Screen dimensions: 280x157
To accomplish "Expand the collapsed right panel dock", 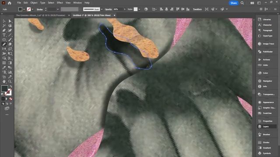I will (x=278, y=14).
